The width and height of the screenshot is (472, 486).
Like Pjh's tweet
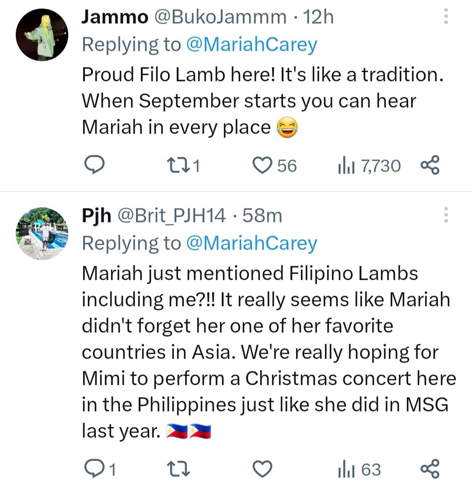pyautogui.click(x=262, y=468)
